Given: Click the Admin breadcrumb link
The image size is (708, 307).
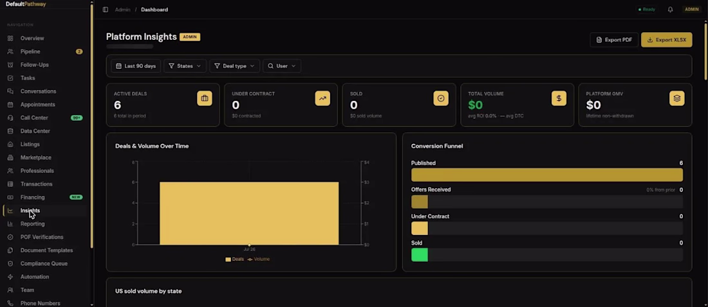Looking at the screenshot, I should tap(122, 10).
